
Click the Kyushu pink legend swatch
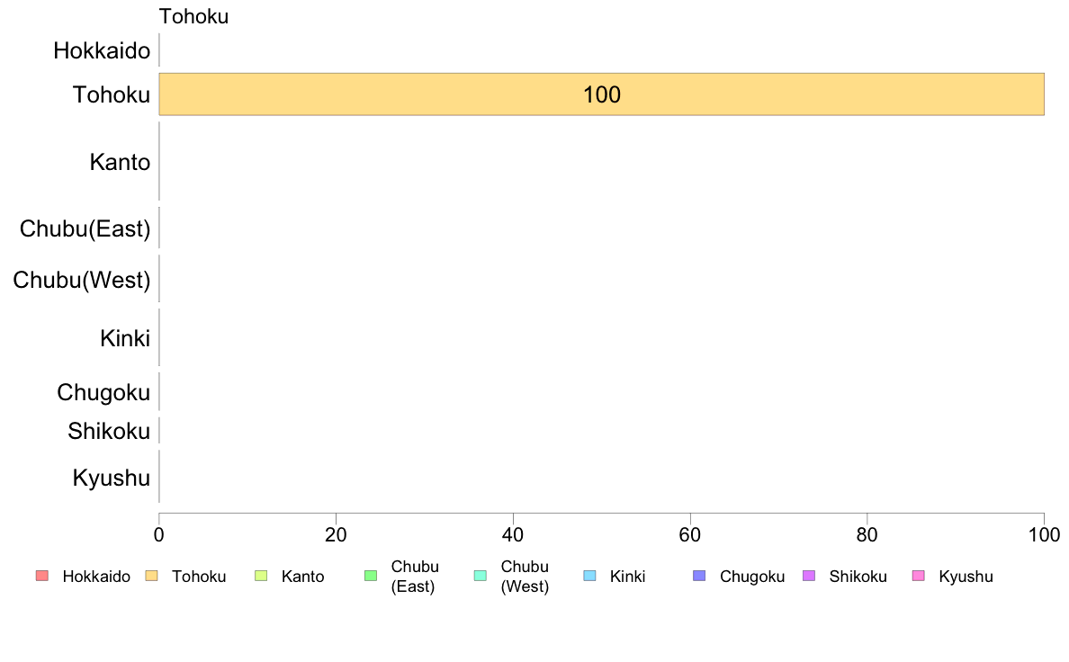(x=919, y=576)
